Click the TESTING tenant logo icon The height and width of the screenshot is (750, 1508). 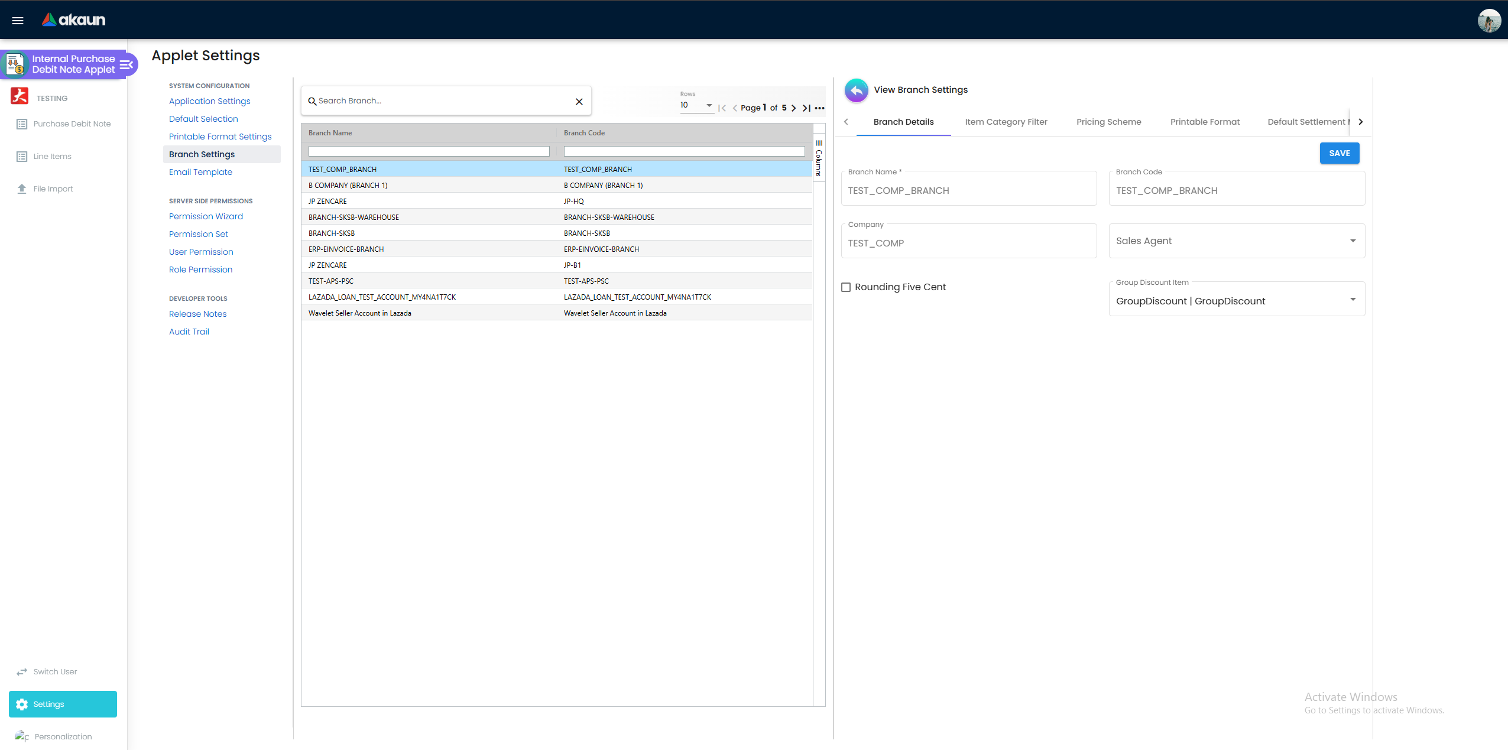point(20,96)
